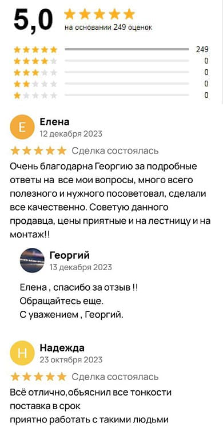This screenshot has height=447, width=223.
Task: Click 'Сделка состоялась' label in Elena's review
Action: click(115, 151)
